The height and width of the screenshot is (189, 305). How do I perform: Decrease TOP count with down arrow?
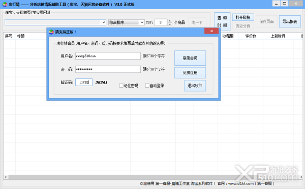pyautogui.click(x=170, y=24)
